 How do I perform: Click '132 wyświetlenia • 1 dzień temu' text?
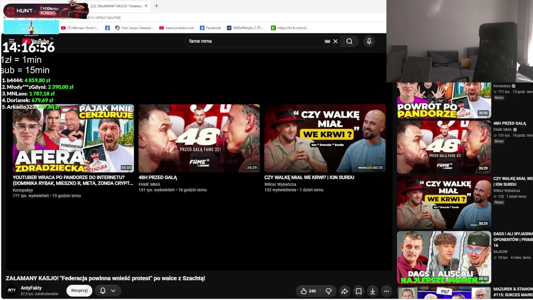tap(294, 190)
